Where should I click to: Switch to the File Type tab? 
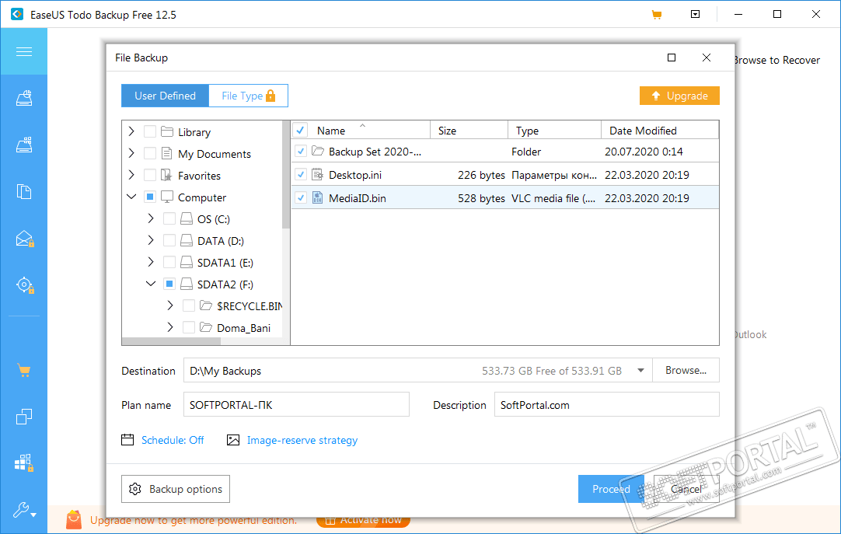click(x=248, y=96)
